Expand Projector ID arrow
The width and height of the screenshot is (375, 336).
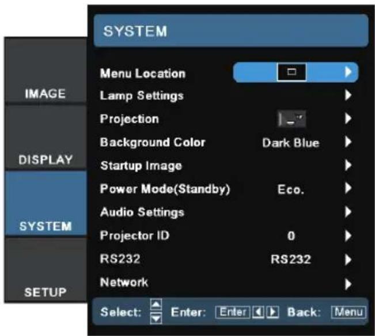(x=348, y=236)
